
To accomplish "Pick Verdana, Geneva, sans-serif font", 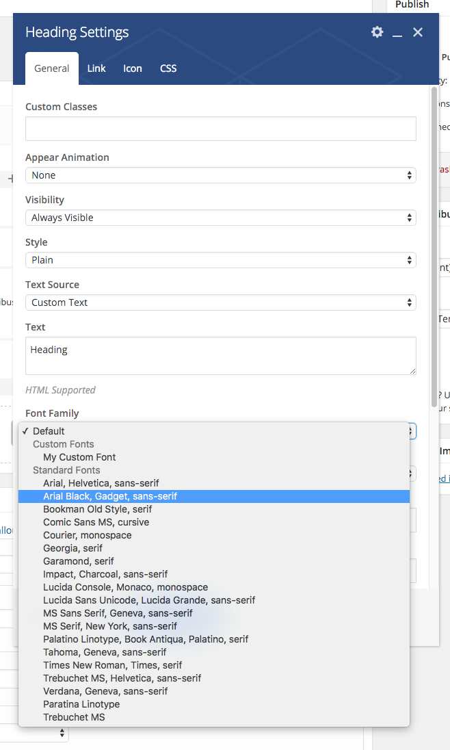I will (105, 691).
